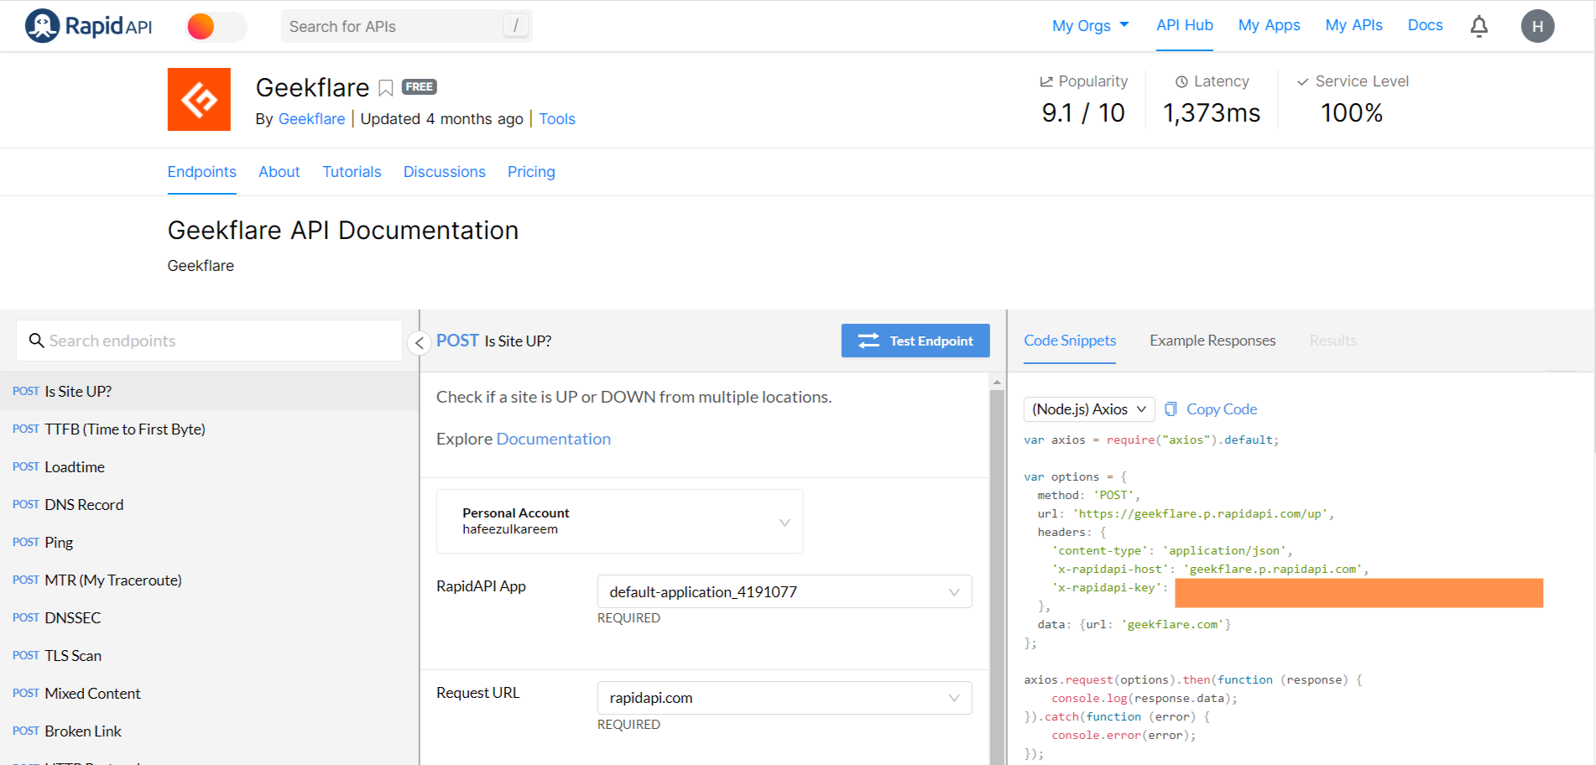Expand the RapidAPI App dropdown
This screenshot has height=765, width=1596.
pyautogui.click(x=784, y=591)
